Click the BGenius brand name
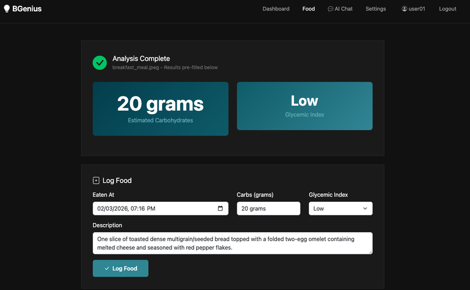The width and height of the screenshot is (470, 290). 27,9
